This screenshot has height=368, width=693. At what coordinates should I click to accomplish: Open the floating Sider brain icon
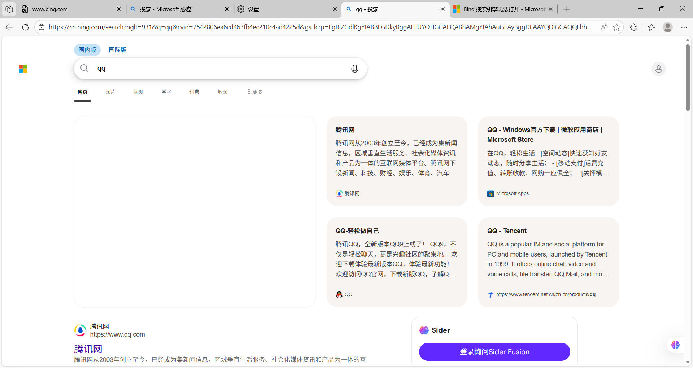pyautogui.click(x=676, y=345)
